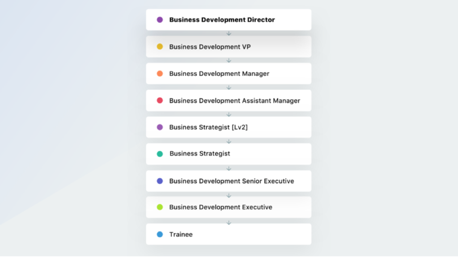Click the lime dot beside Business Development Executive
Image resolution: width=458 pixels, height=257 pixels.
(x=160, y=207)
